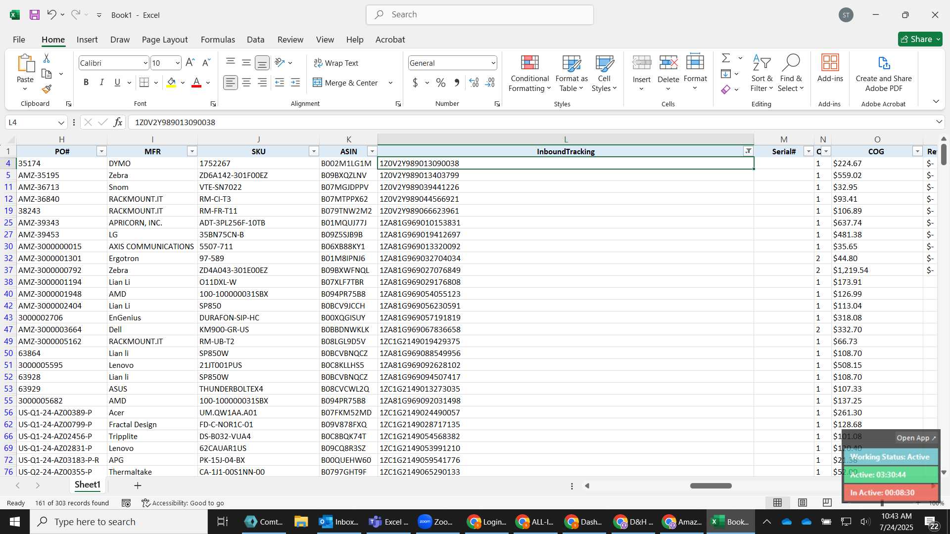Viewport: 950px width, 534px height.
Task: Click the AutoSum sigma icon
Action: coord(726,58)
